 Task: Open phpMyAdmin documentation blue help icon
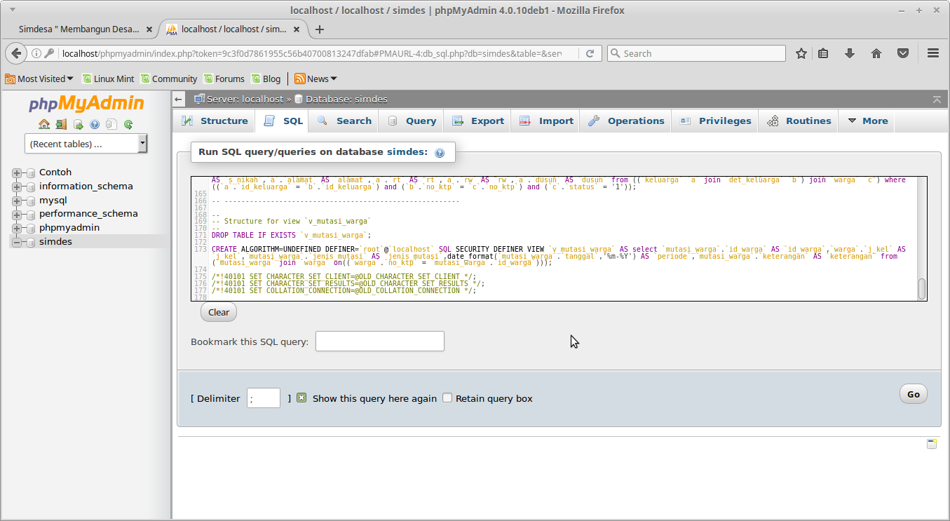coord(95,125)
